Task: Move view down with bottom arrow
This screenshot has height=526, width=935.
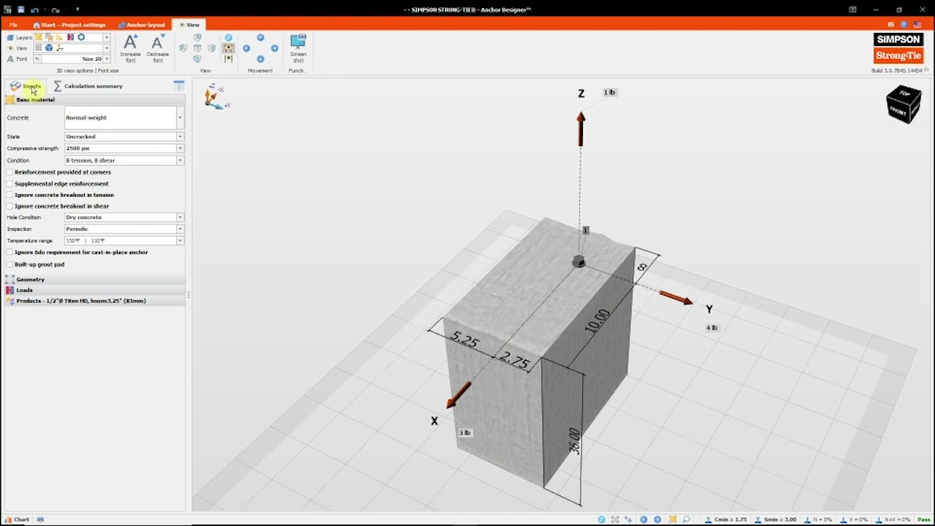Action: [x=260, y=59]
